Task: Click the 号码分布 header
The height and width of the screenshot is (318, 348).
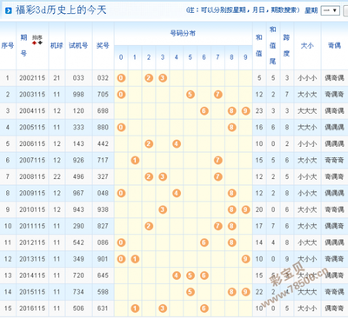Action: pos(183,33)
